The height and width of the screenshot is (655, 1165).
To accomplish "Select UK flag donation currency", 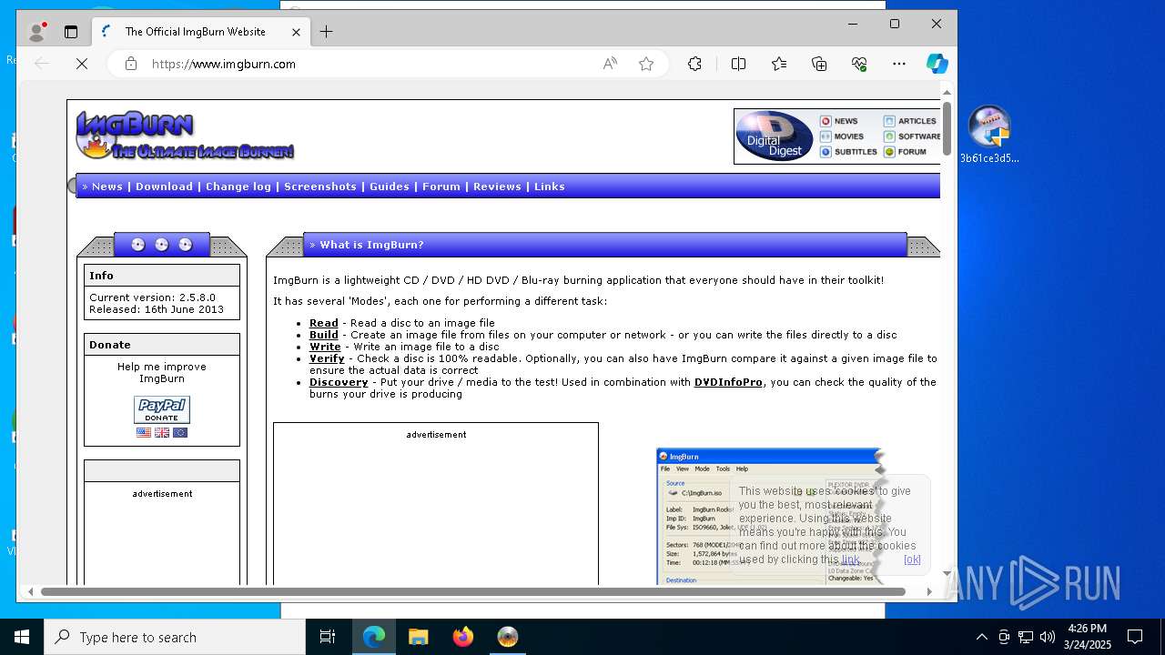I will click(x=162, y=433).
